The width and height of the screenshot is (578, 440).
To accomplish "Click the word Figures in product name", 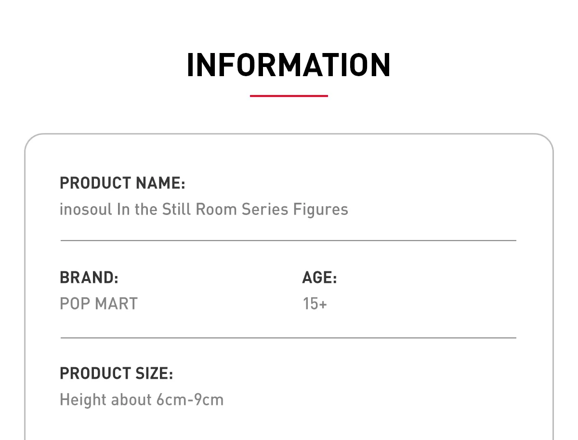I will tap(321, 210).
